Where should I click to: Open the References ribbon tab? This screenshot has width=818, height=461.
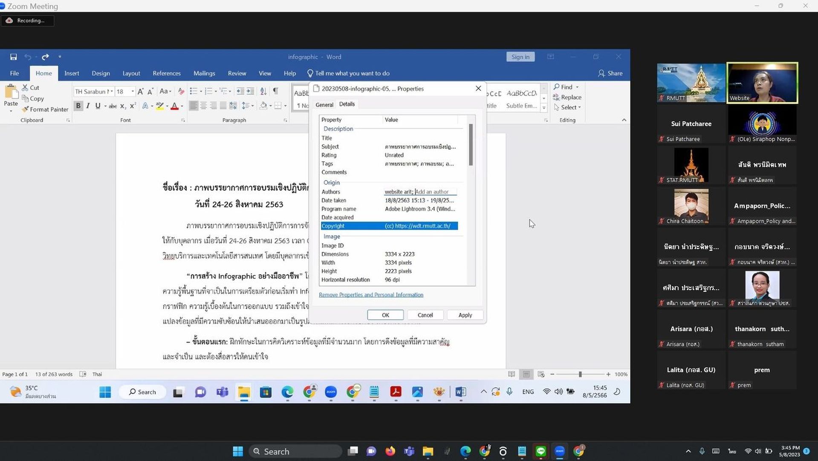(x=167, y=73)
